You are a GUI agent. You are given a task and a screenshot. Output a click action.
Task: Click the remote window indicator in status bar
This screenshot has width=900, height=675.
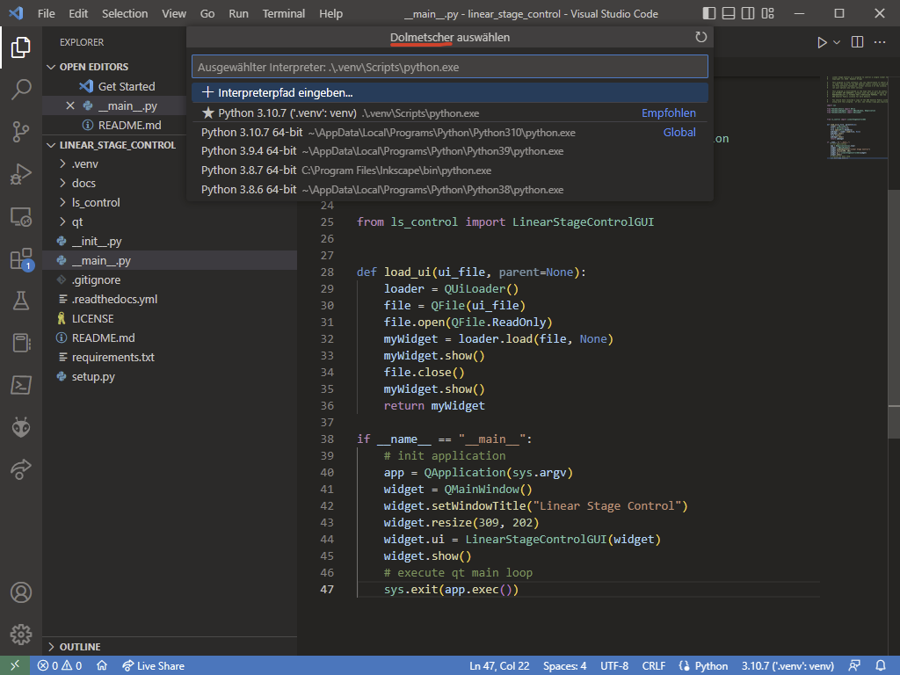coord(15,666)
